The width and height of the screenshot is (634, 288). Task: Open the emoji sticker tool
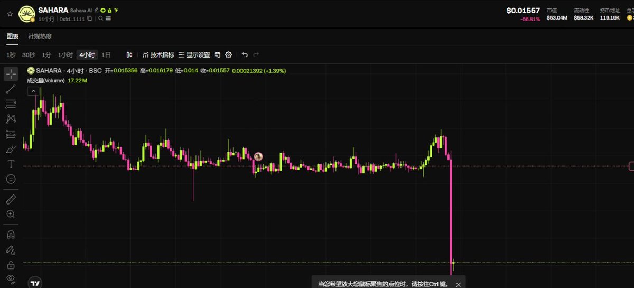click(11, 179)
